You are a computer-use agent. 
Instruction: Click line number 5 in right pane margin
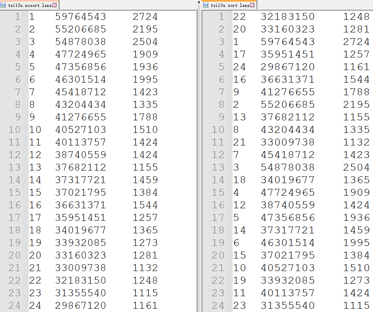[x=221, y=67]
